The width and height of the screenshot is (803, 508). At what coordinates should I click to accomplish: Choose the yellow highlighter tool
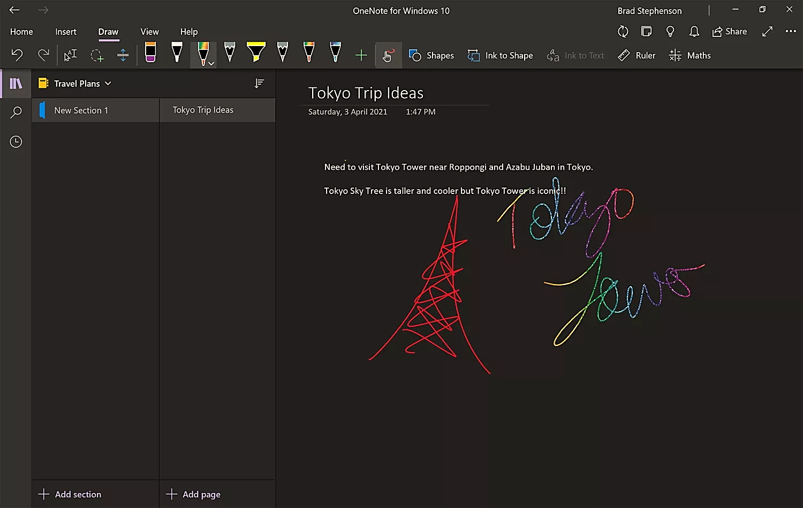click(256, 53)
